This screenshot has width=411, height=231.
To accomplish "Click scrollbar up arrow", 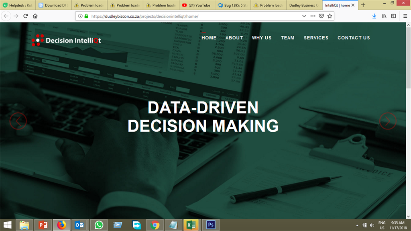I will point(408,25).
